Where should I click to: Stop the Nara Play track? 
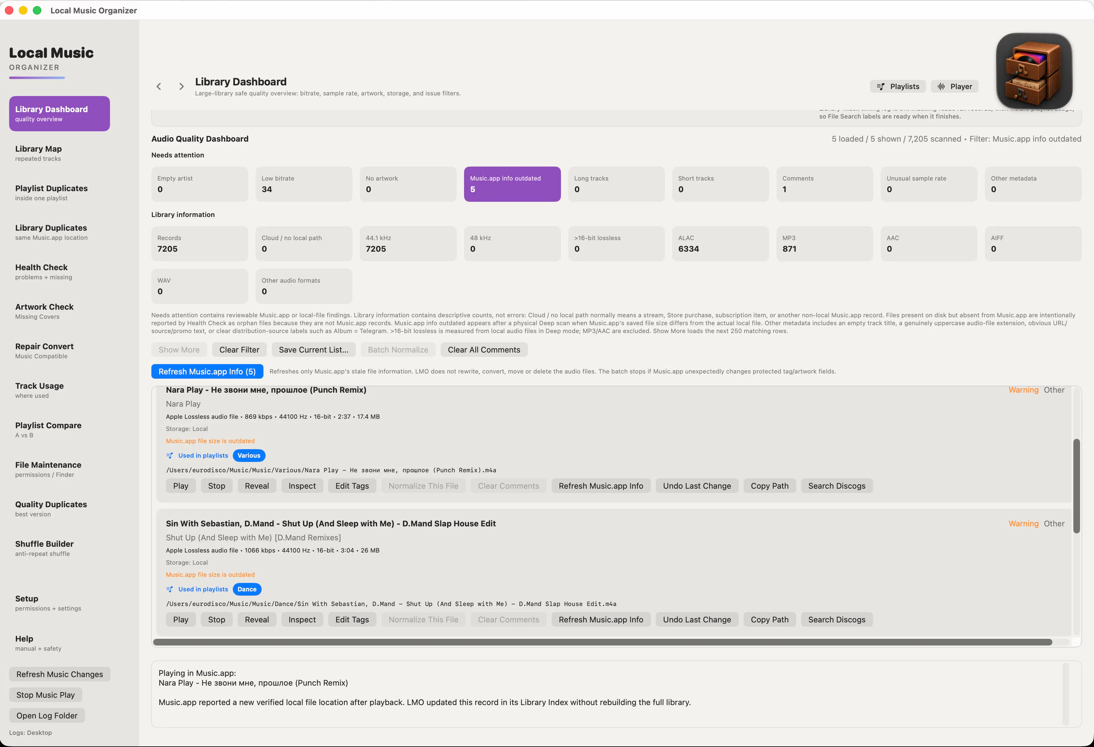click(x=217, y=486)
